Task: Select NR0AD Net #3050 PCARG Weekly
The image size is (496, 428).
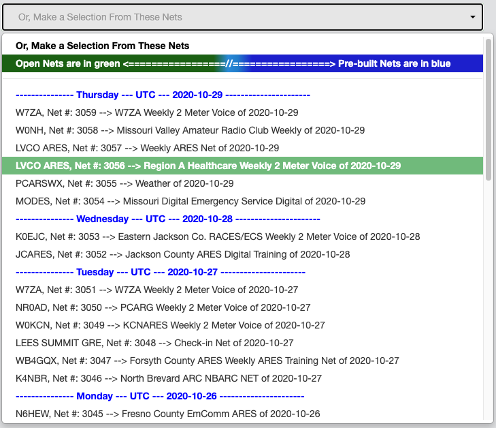Action: click(242, 307)
